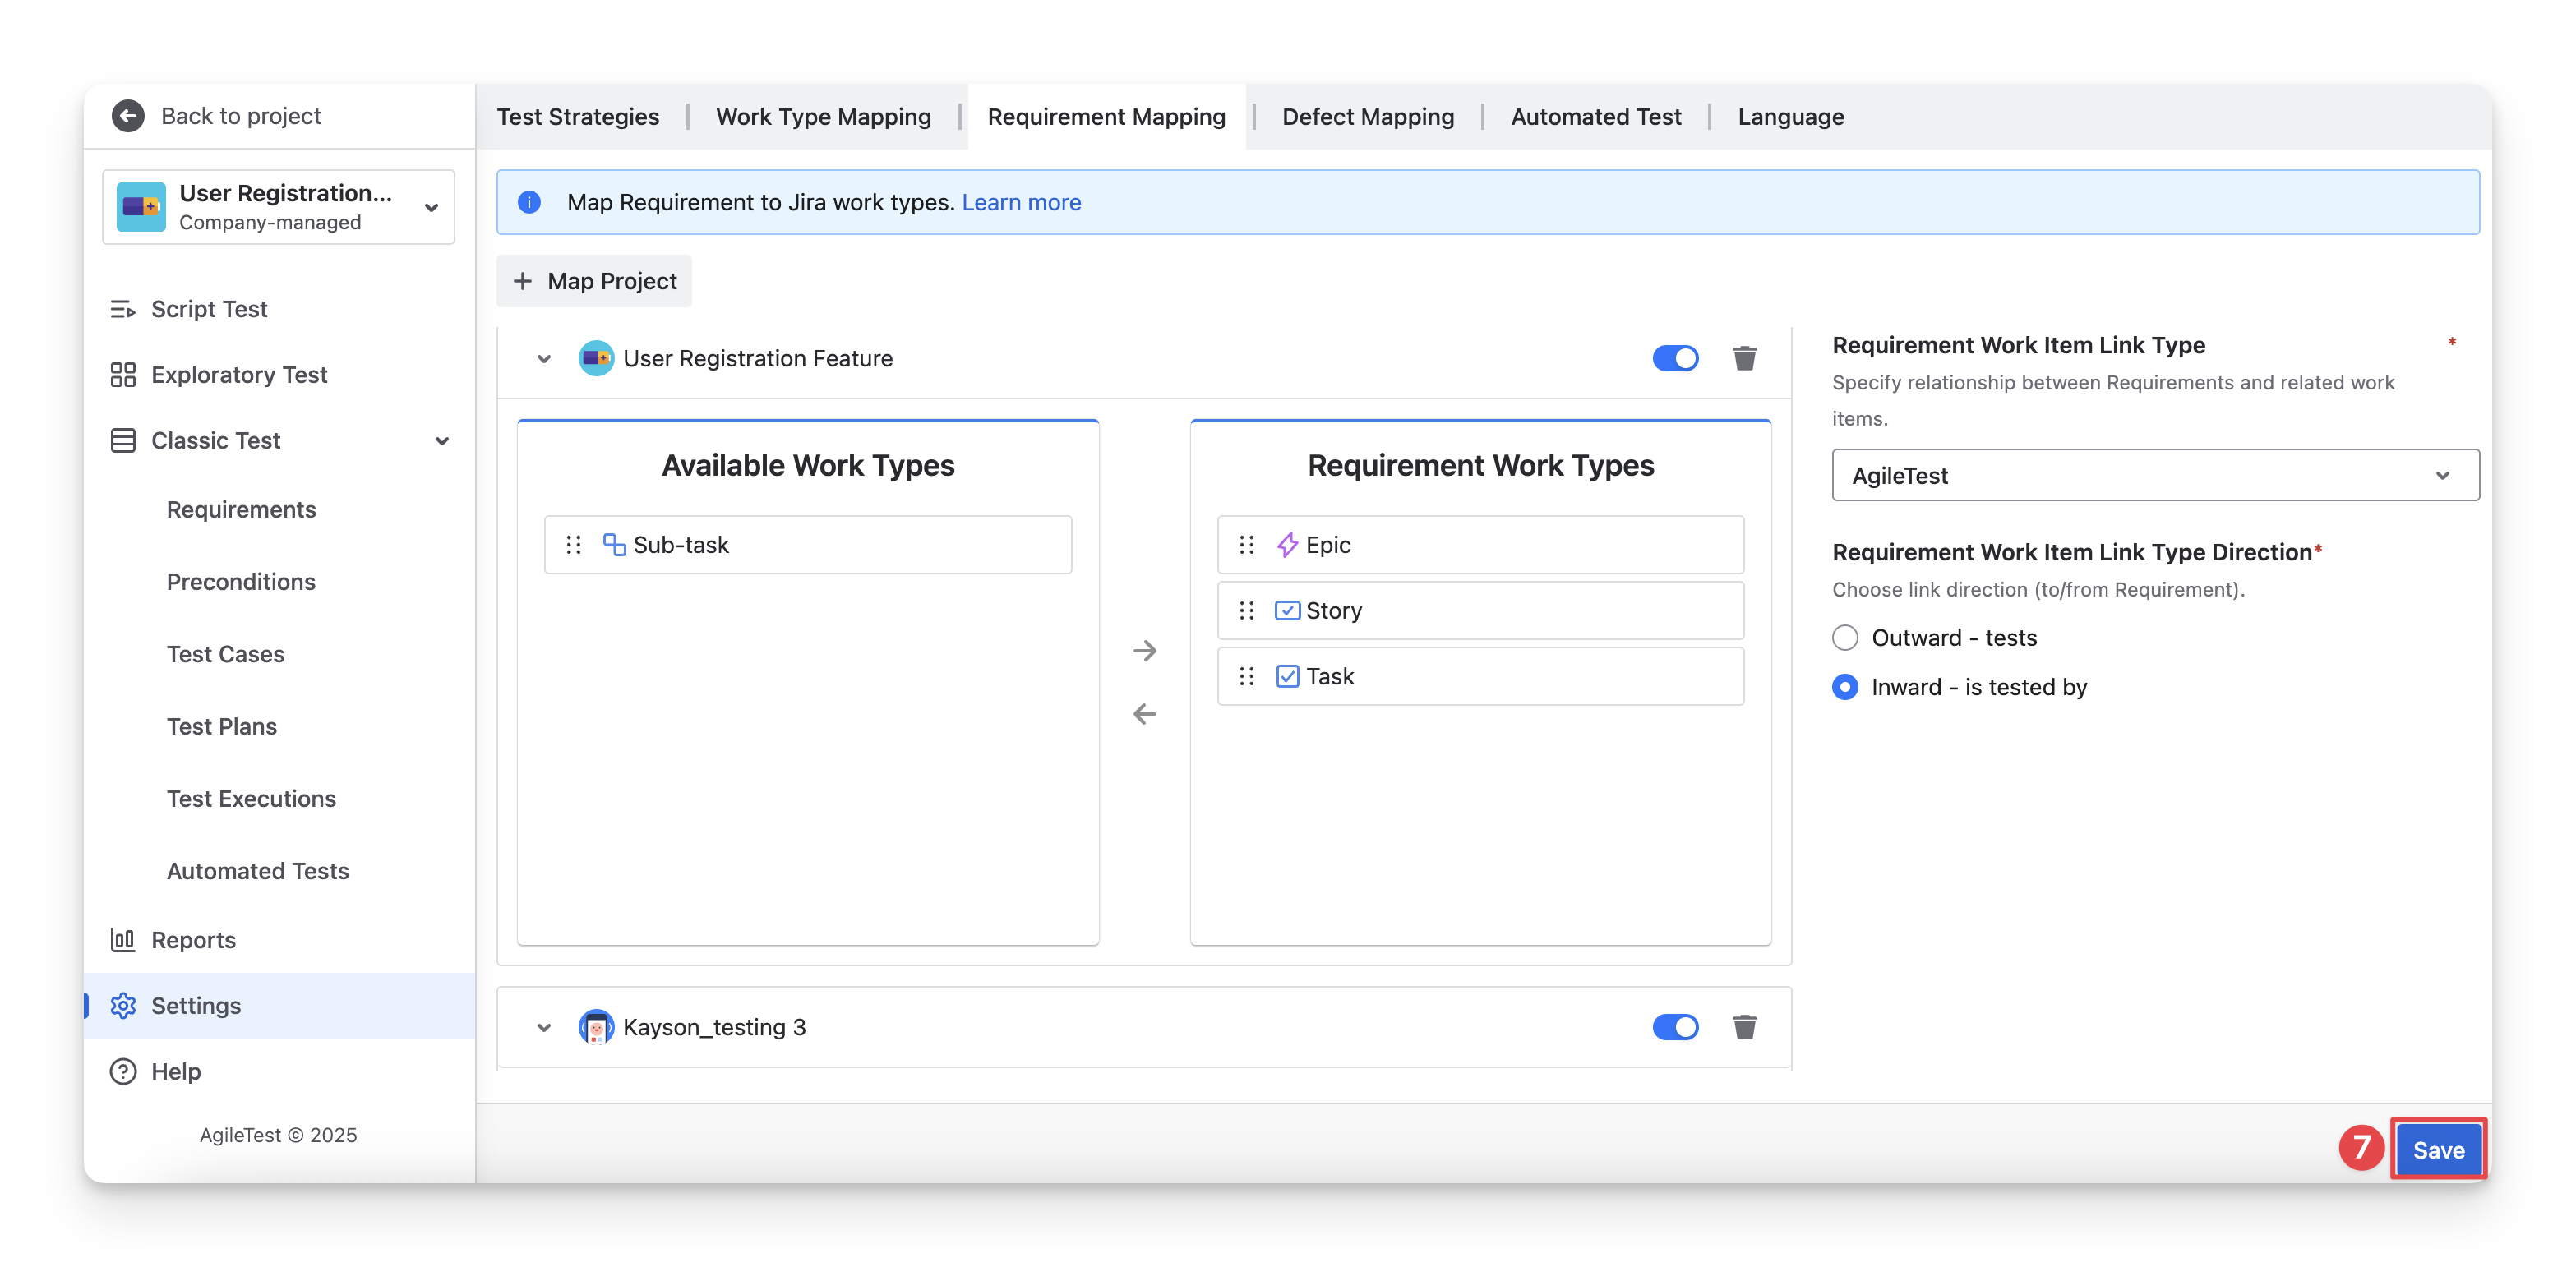Click the Back to project arrow icon
This screenshot has height=1267, width=2576.
pyautogui.click(x=127, y=116)
